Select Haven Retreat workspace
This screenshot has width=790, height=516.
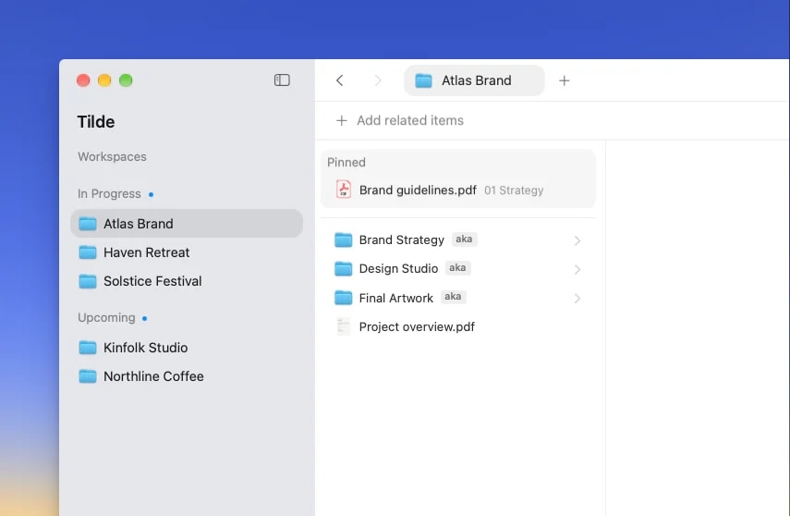(187, 252)
